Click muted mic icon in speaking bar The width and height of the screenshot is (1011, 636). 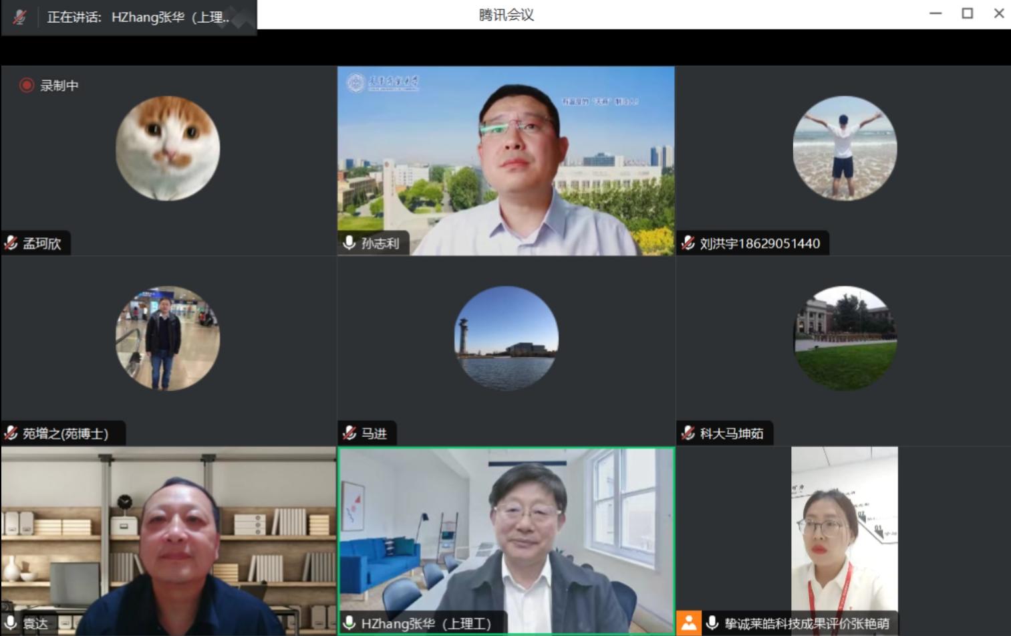click(20, 17)
